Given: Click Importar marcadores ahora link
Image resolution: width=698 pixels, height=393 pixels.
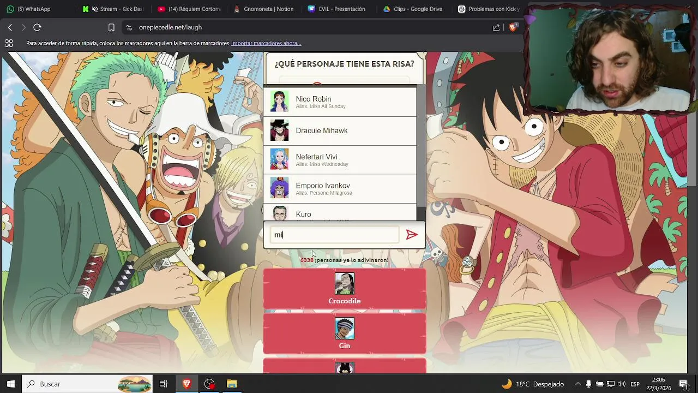Looking at the screenshot, I should point(266,43).
